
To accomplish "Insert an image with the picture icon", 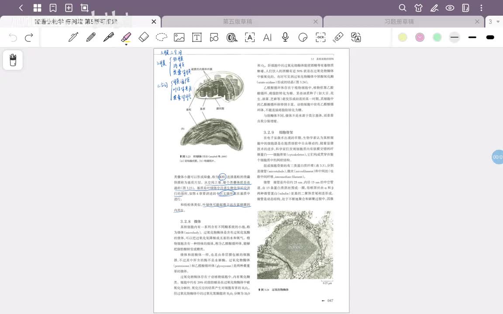I will point(179,37).
